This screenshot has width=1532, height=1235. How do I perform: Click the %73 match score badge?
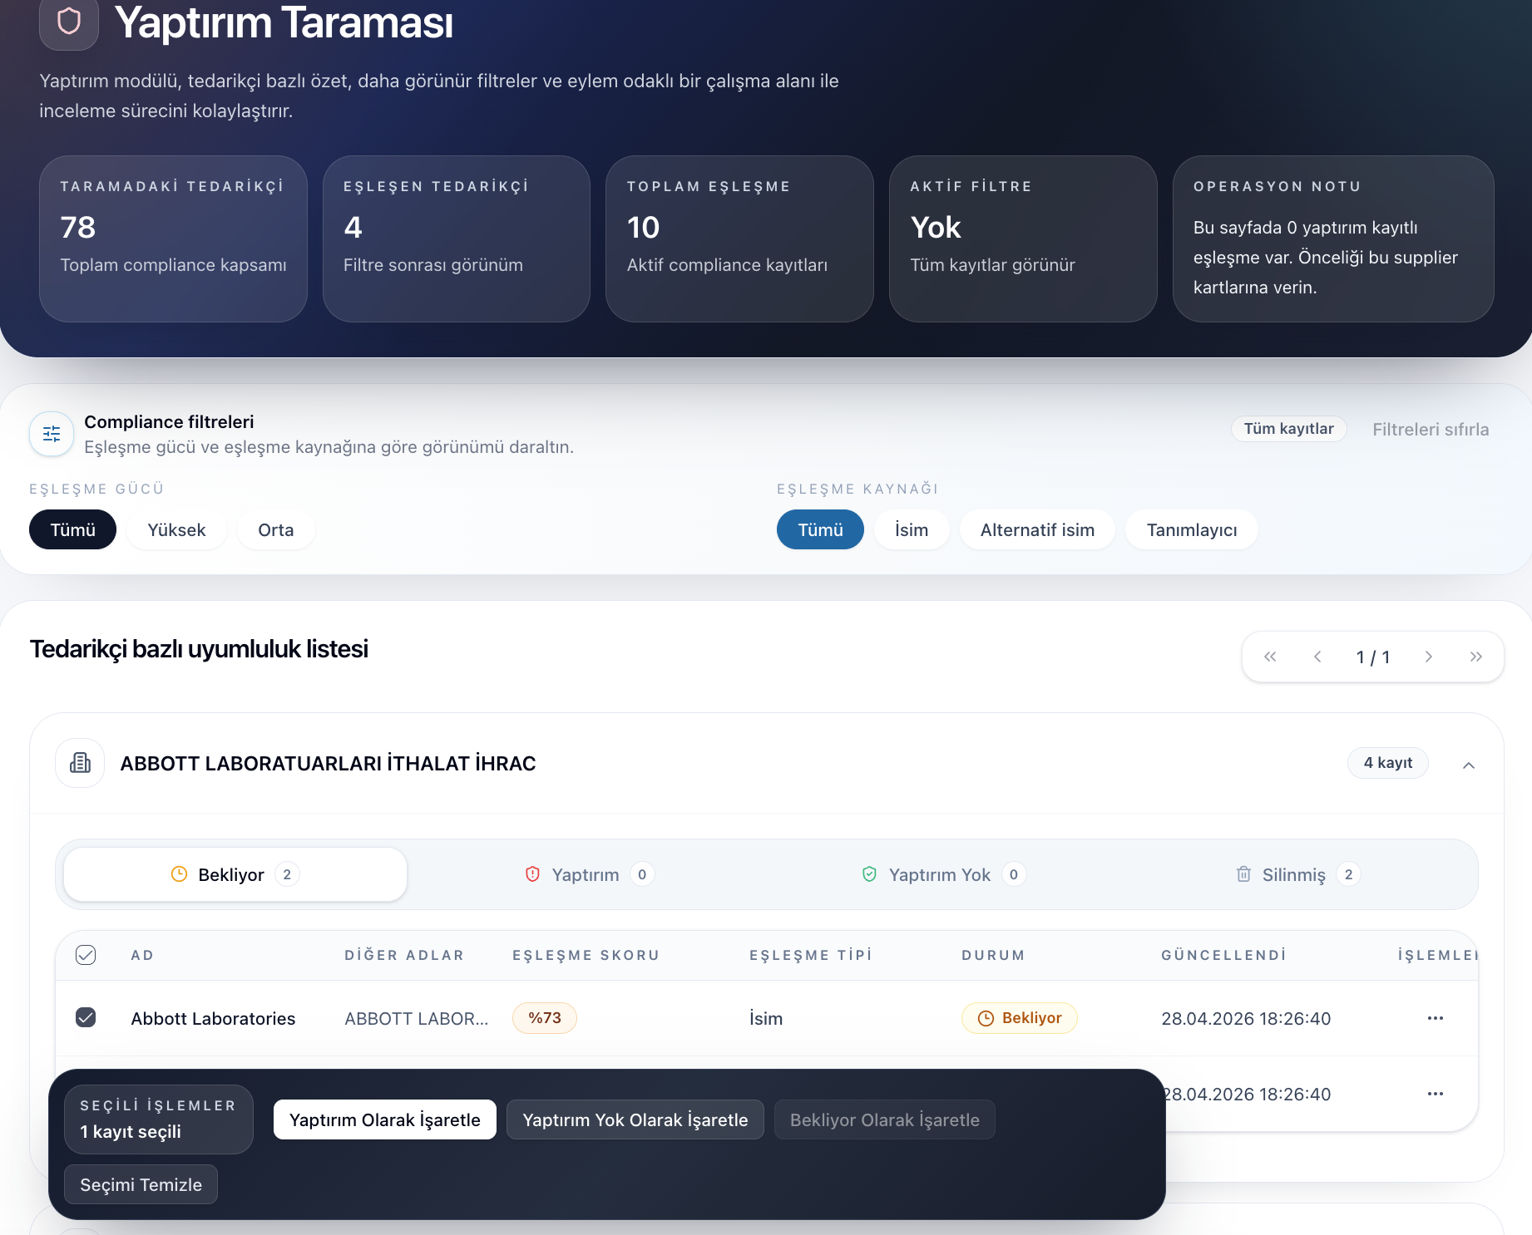(545, 1018)
